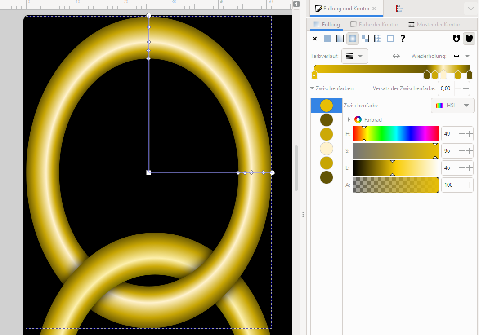Set fill to no paint (X icon)

click(315, 39)
